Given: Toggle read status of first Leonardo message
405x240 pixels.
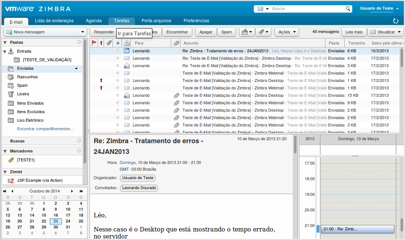Looking at the screenshot, I should (x=118, y=51).
